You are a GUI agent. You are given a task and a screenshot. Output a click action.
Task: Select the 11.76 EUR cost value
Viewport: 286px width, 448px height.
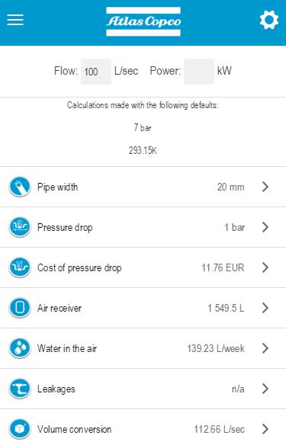(x=223, y=267)
